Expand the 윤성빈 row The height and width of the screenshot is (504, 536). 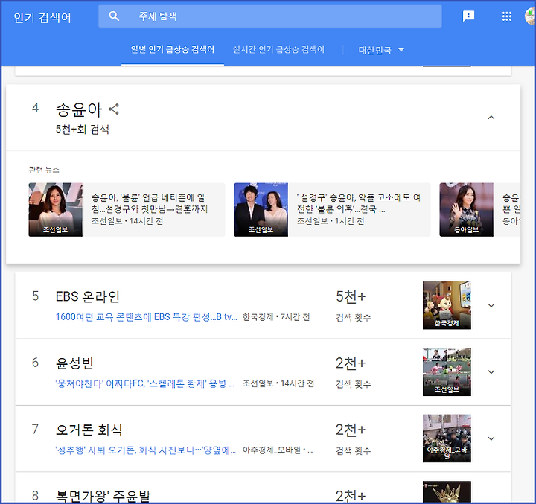click(x=491, y=371)
